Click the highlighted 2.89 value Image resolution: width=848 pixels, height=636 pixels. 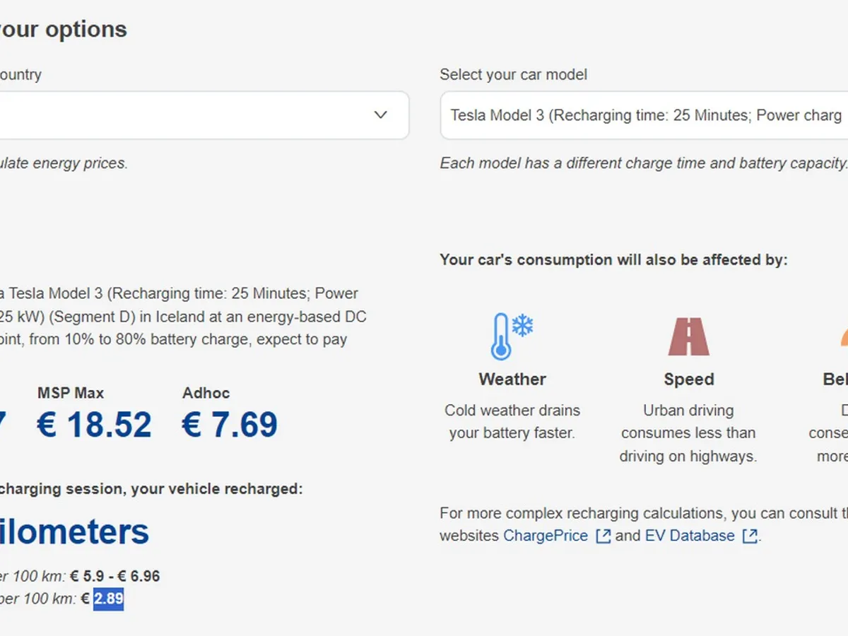point(109,599)
